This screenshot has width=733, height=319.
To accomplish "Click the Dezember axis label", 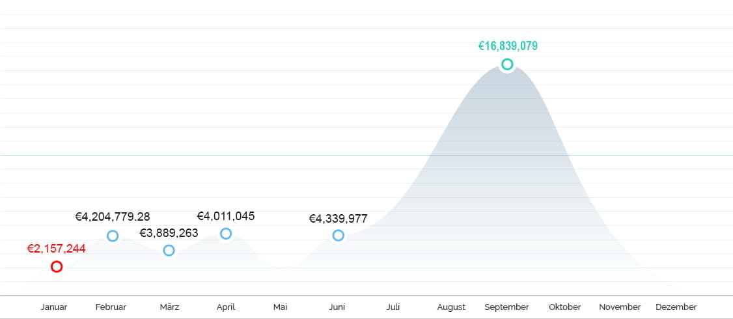I will (676, 307).
